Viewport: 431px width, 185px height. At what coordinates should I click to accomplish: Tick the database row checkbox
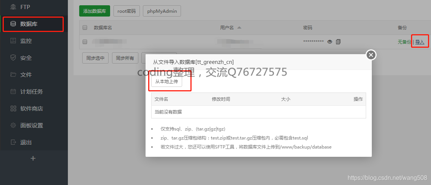point(85,42)
